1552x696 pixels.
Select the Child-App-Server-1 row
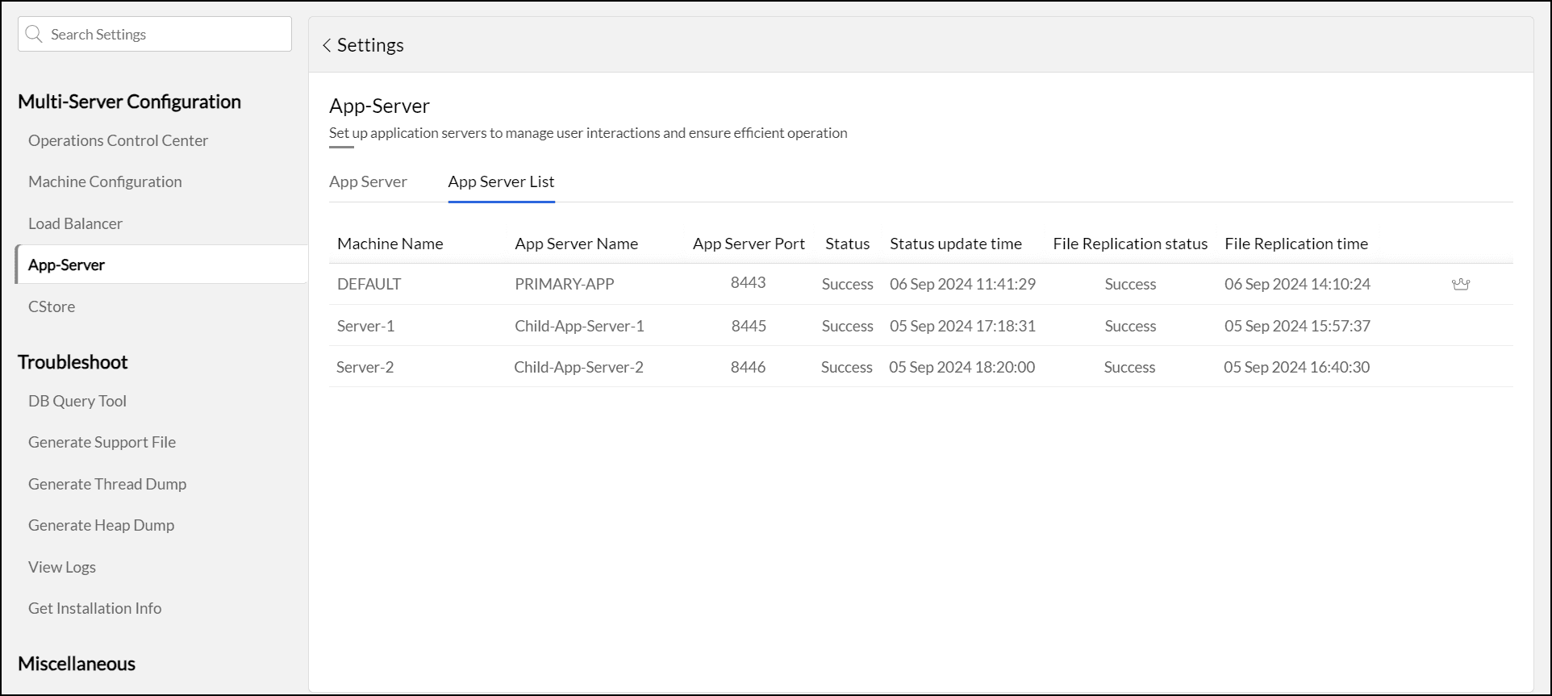tap(579, 326)
